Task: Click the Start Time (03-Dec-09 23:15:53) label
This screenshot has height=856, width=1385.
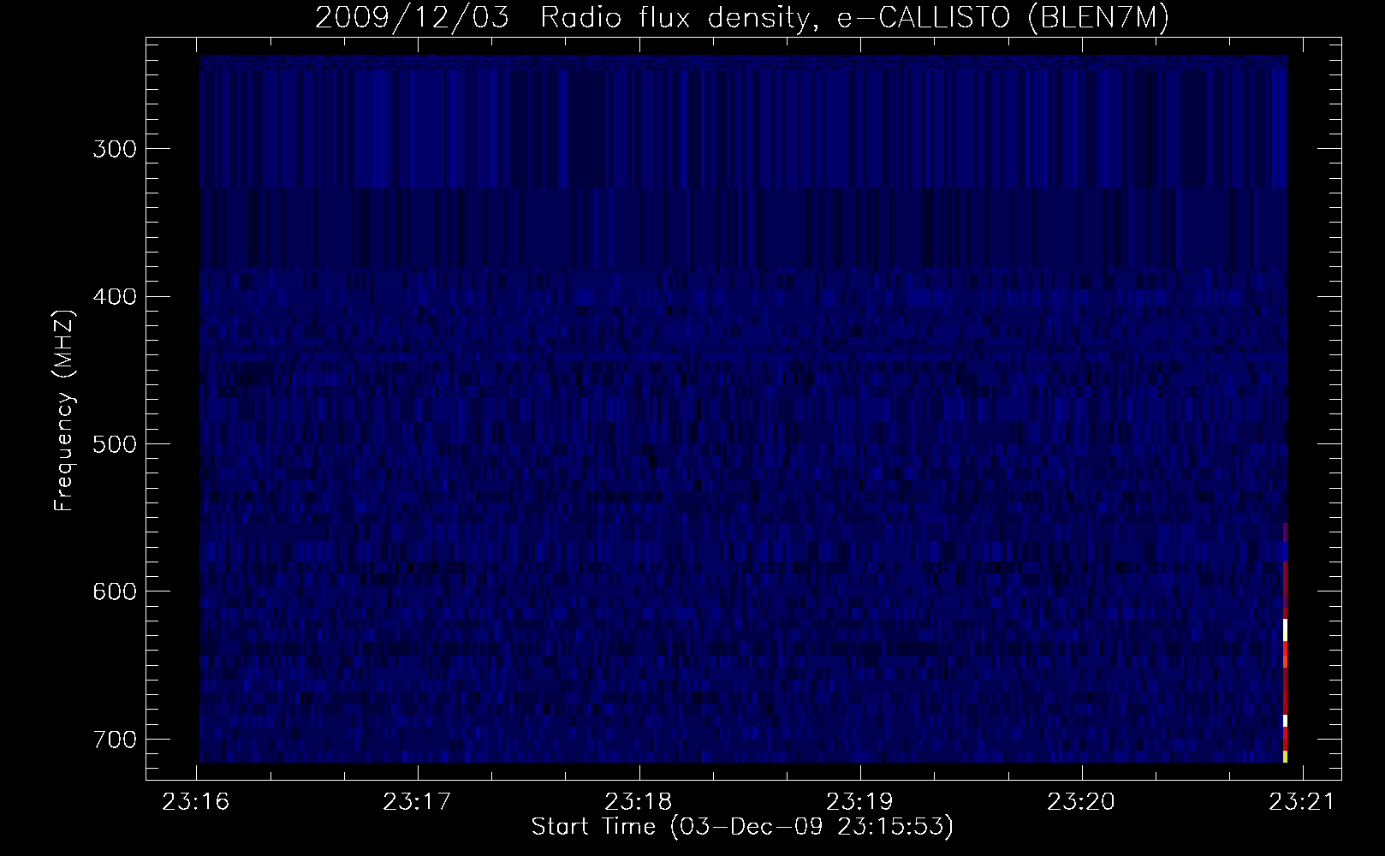Action: (x=742, y=827)
